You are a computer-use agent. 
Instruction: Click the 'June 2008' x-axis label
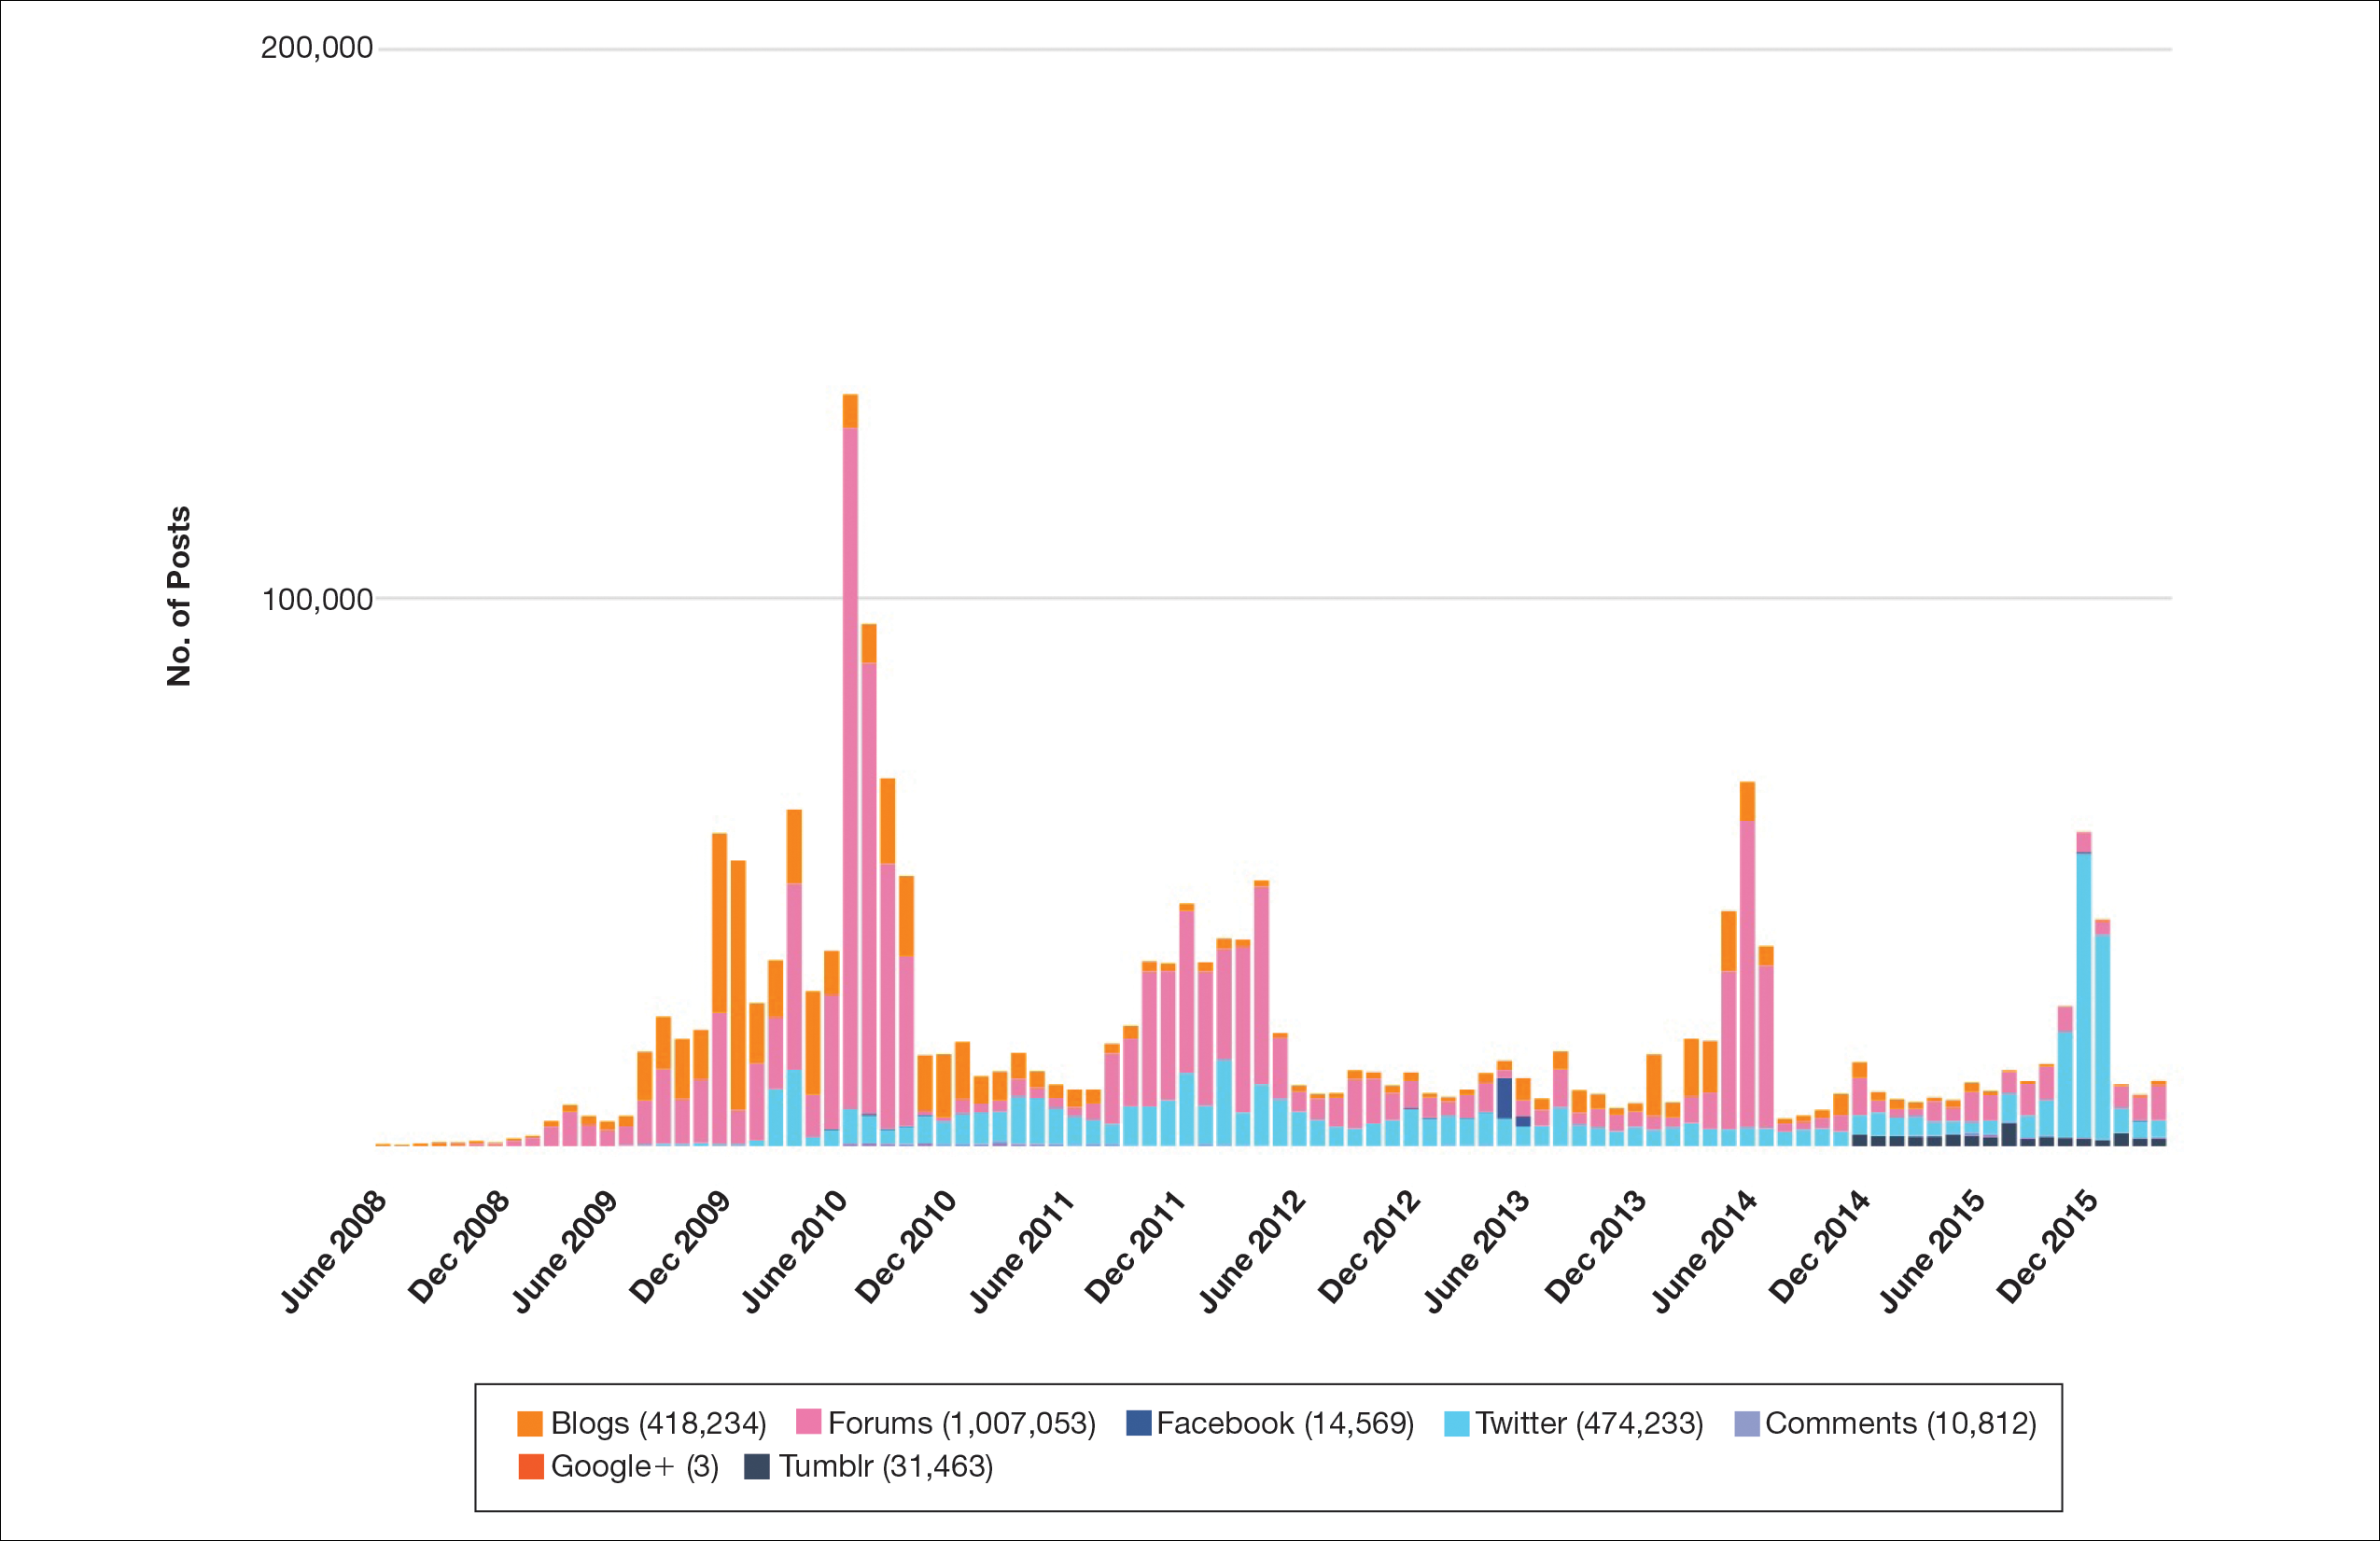(x=334, y=1250)
